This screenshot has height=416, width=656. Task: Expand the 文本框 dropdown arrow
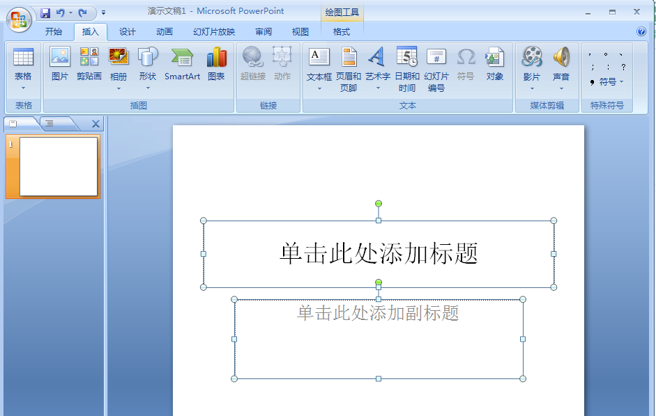(x=319, y=88)
